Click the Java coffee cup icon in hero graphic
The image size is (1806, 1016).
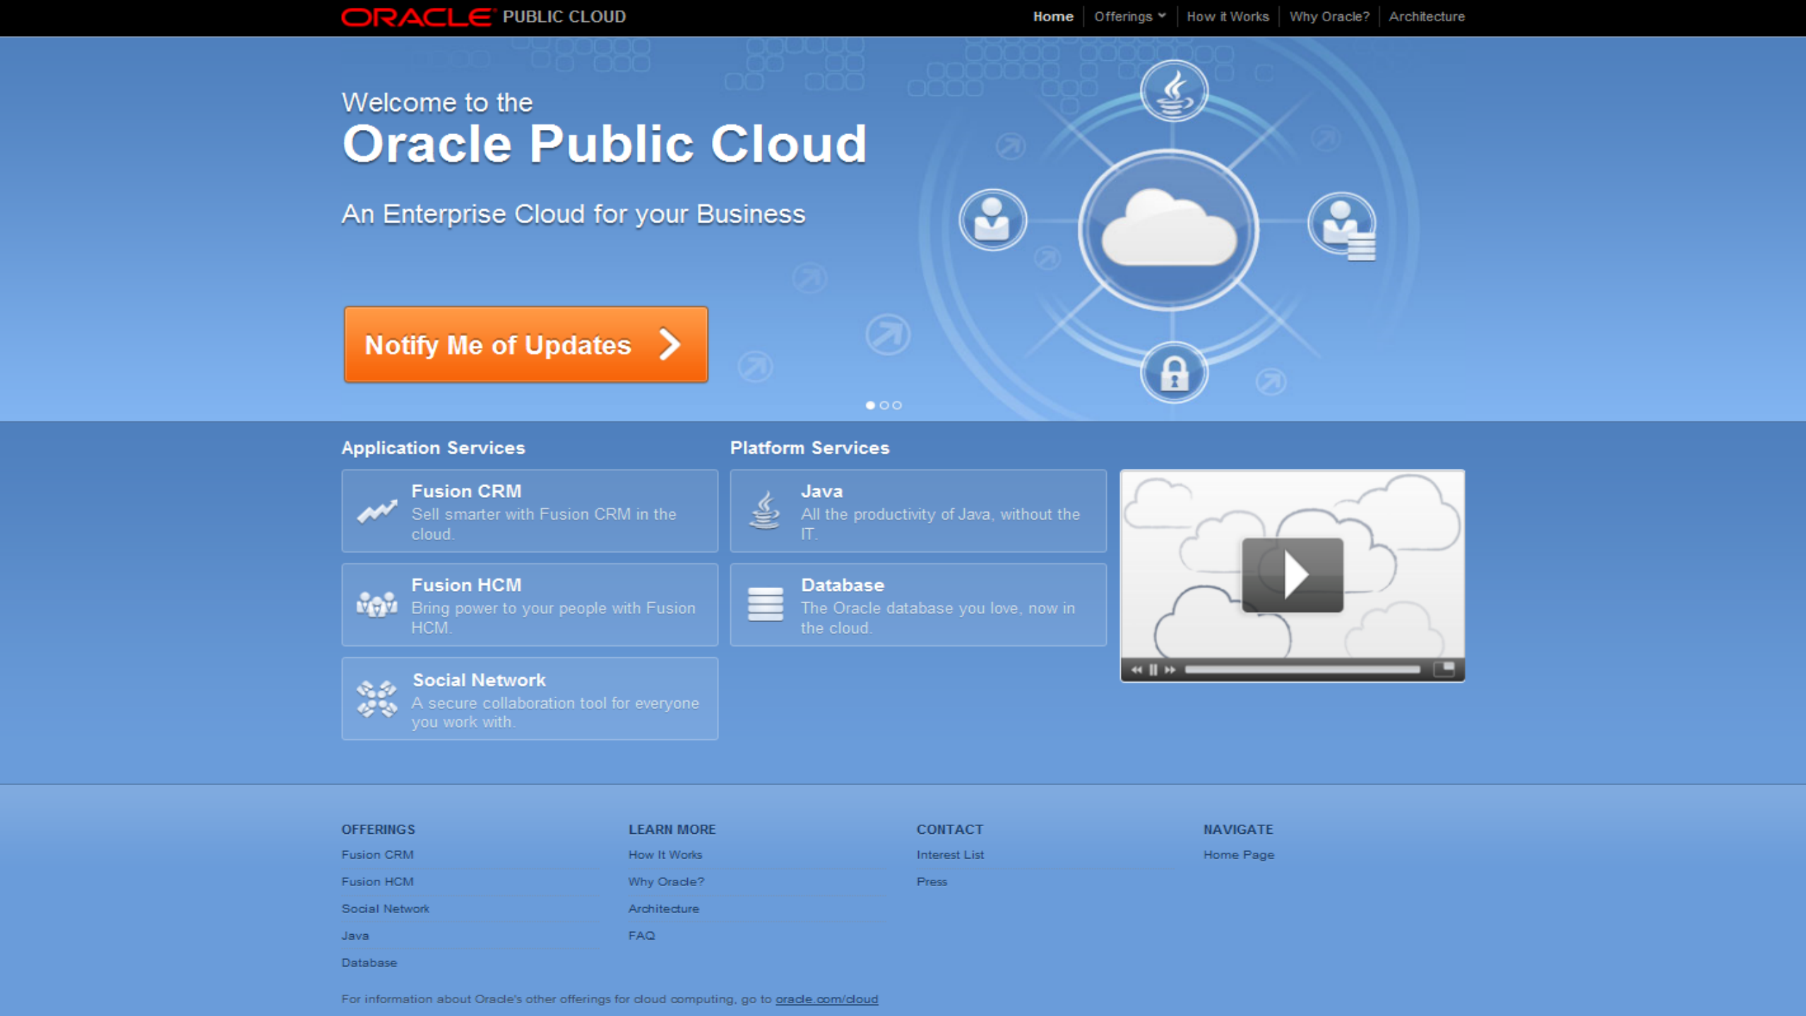click(x=1173, y=92)
